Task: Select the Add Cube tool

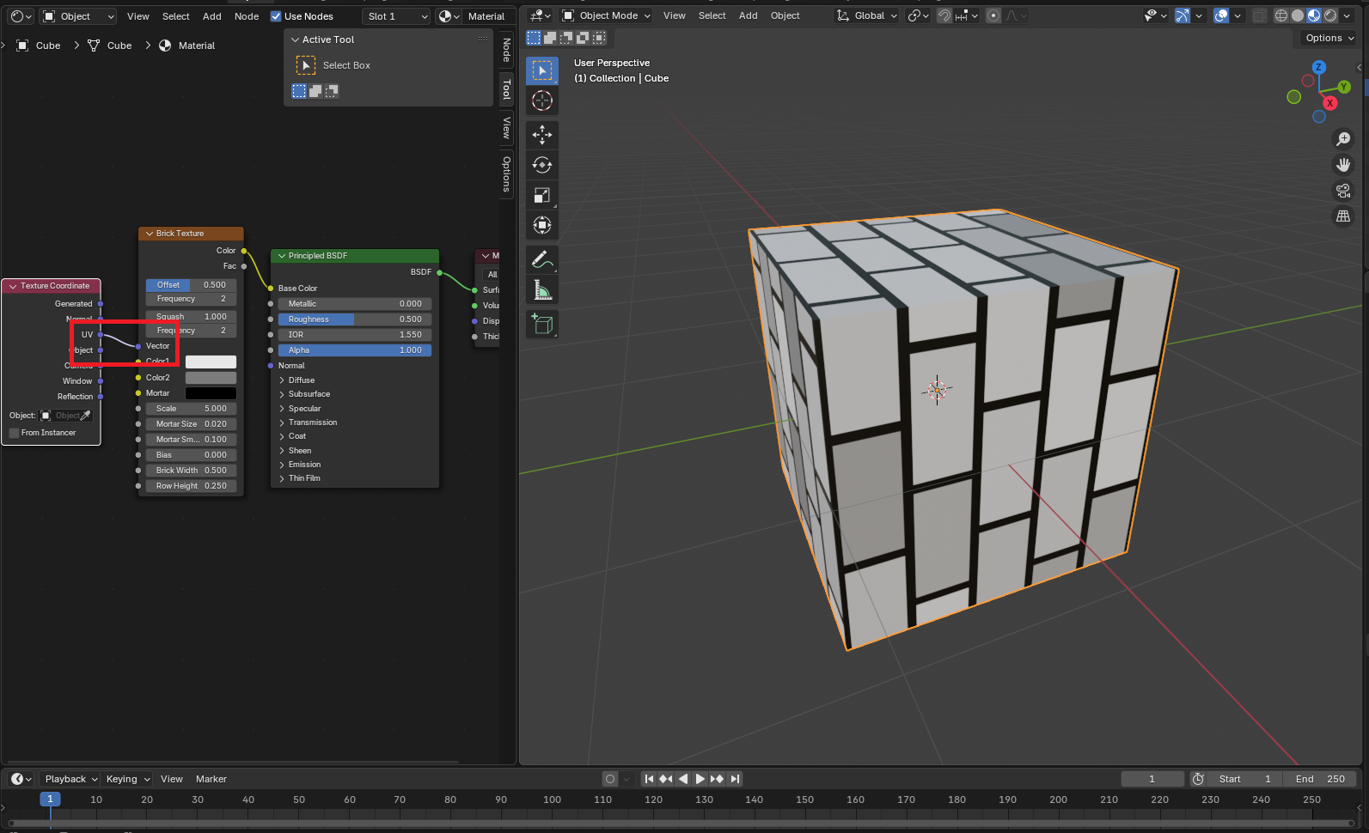Action: 541,324
